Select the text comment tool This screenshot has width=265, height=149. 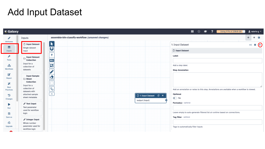click(x=52, y=55)
